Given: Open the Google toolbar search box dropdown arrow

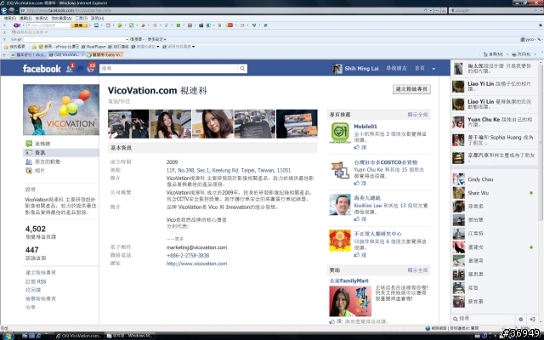Looking at the screenshot, I should click(127, 39).
